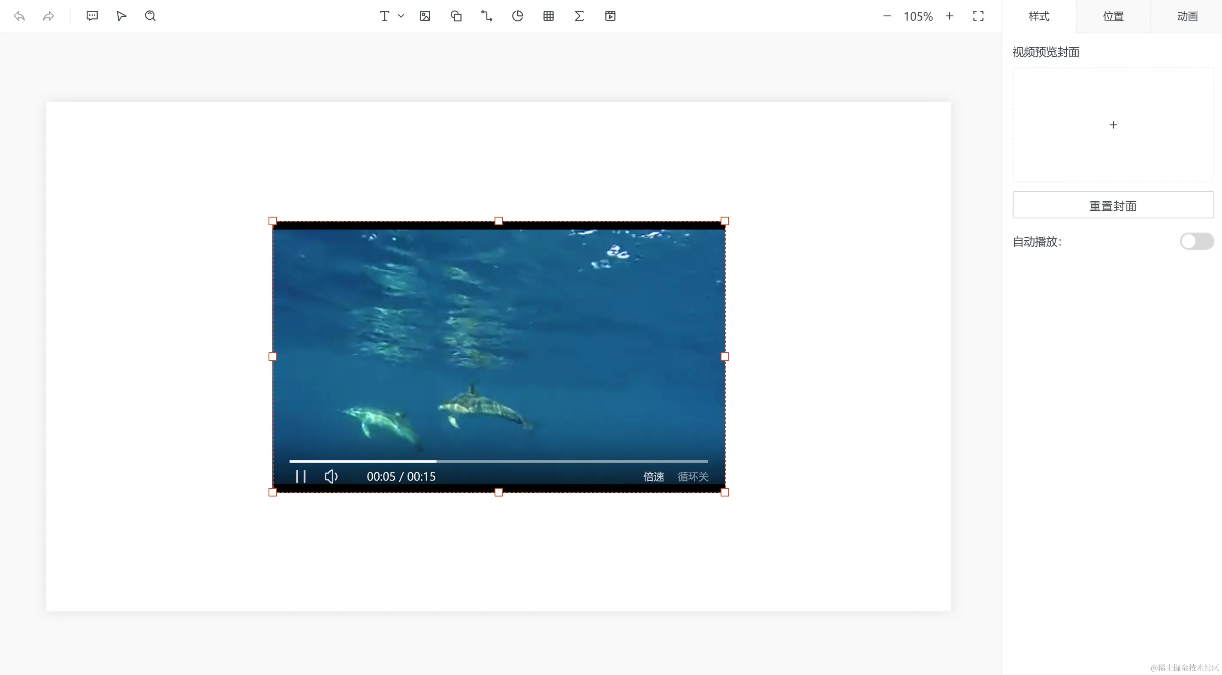This screenshot has width=1222, height=675.
Task: Insert an image
Action: [x=425, y=16]
